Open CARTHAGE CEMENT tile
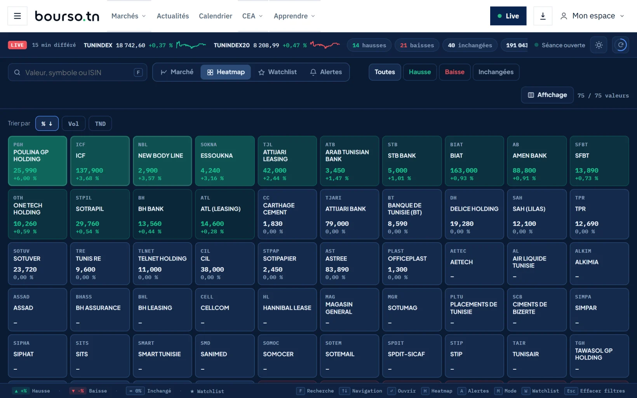 tap(287, 214)
